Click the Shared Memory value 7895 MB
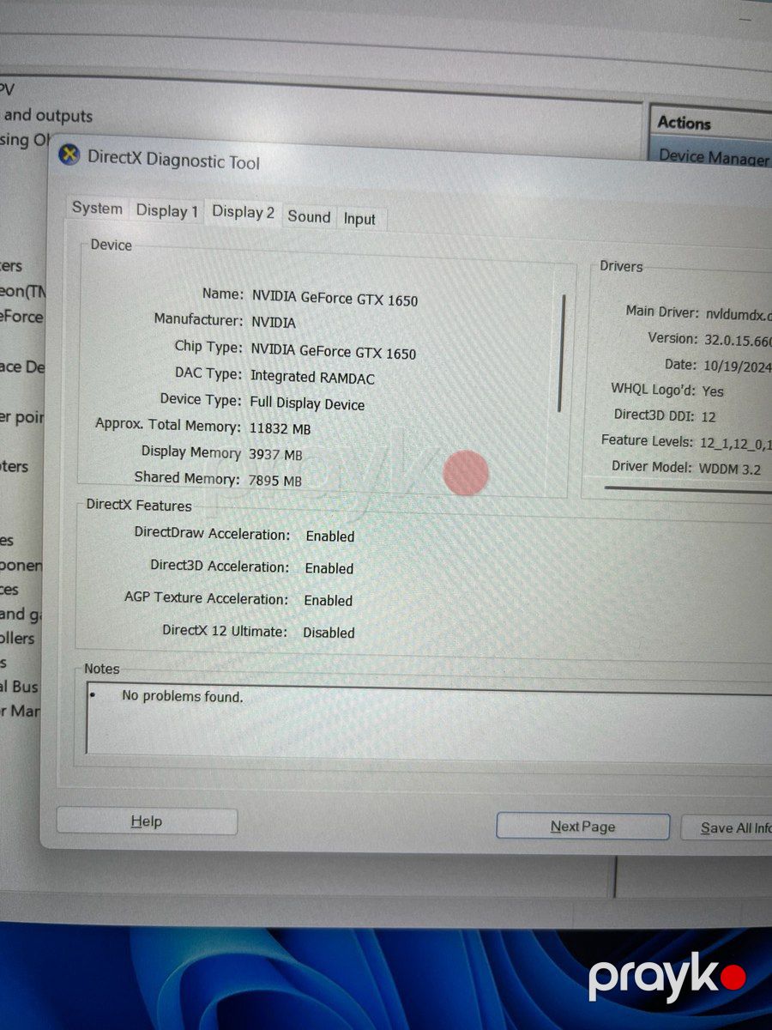 [x=274, y=481]
